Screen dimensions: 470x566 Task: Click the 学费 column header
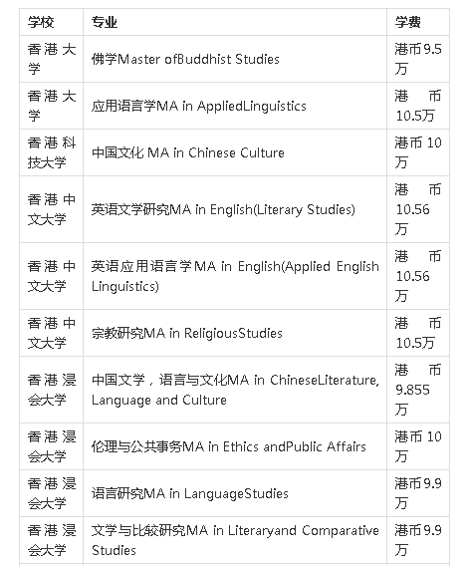[418, 22]
